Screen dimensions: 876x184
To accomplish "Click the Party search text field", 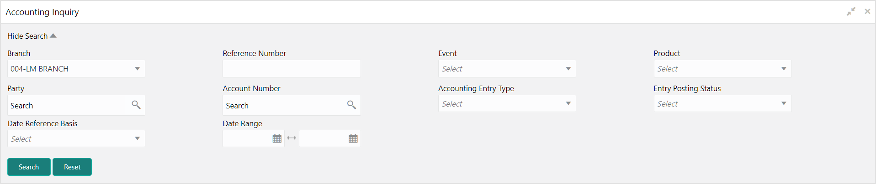I will [69, 105].
